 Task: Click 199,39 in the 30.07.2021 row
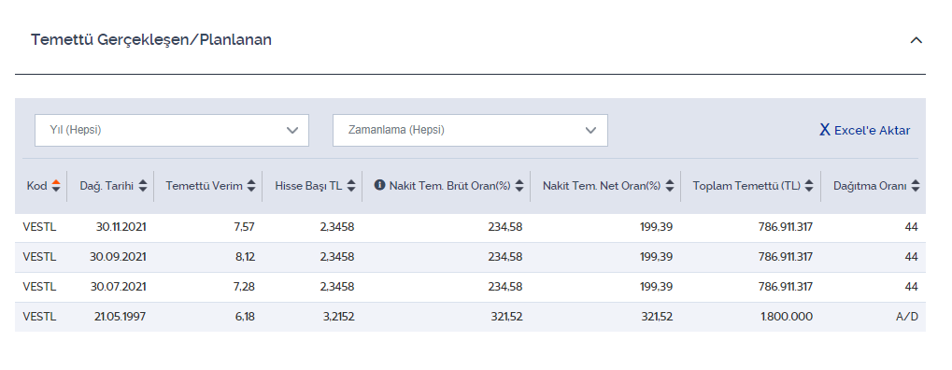(657, 287)
